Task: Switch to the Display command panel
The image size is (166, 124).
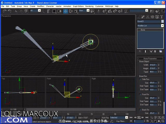Action: pyautogui.click(x=157, y=17)
